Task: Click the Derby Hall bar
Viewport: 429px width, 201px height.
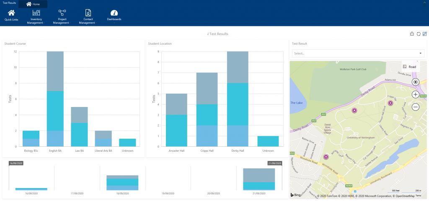Action: tap(238, 99)
